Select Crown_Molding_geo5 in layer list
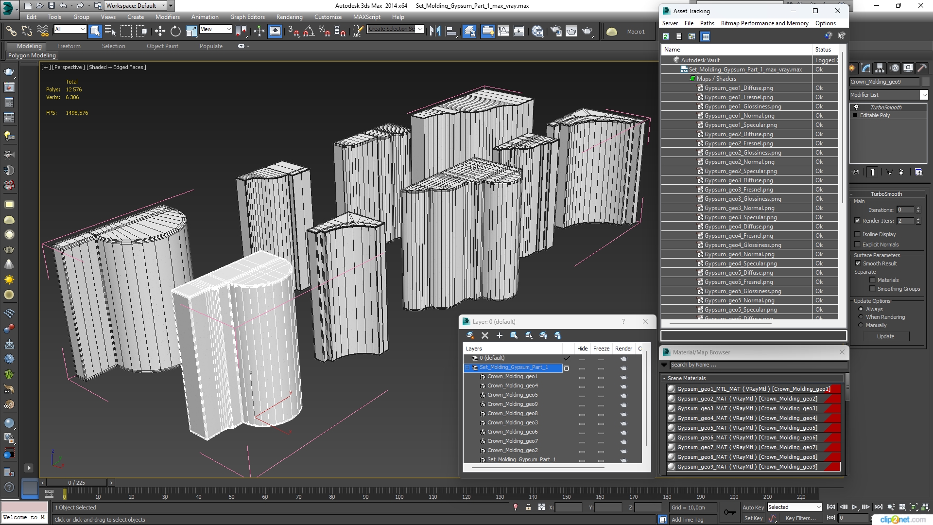Screen dimensions: 933x525 pyautogui.click(x=512, y=395)
